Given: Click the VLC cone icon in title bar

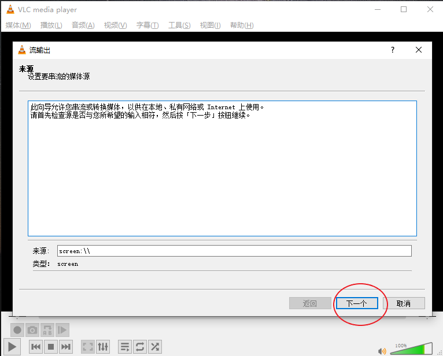Looking at the screenshot, I should pyautogui.click(x=10, y=9).
